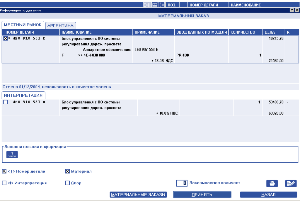The image size is (300, 201).
Task: Select the МЕСТНЫЙ РЫНОК tab
Action: 23,25
